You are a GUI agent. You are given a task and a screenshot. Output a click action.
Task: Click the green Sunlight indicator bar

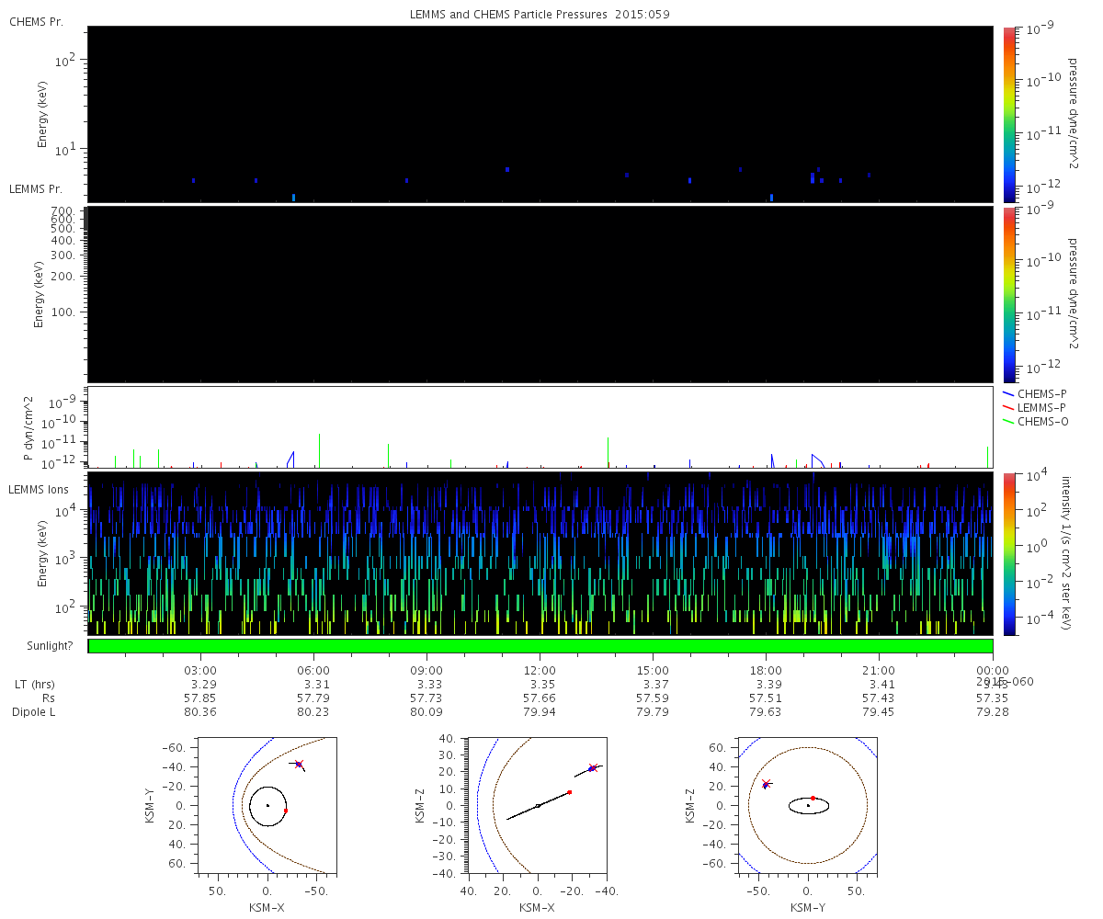(540, 646)
